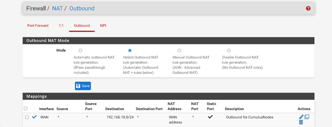
Task: Edit the CumulusNodes mapping with pencil icon
Action: (x=301, y=117)
